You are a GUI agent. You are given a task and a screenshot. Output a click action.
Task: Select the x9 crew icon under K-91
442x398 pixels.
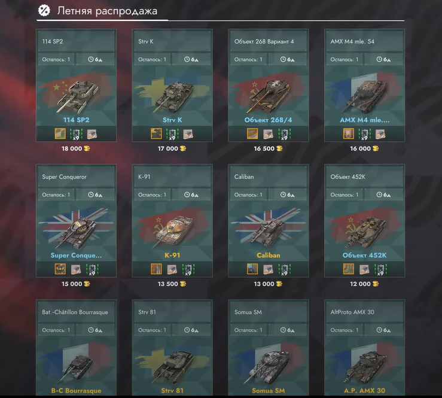pos(188,269)
